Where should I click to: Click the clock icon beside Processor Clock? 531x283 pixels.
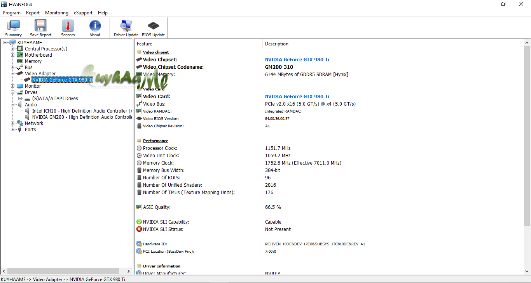139,148
